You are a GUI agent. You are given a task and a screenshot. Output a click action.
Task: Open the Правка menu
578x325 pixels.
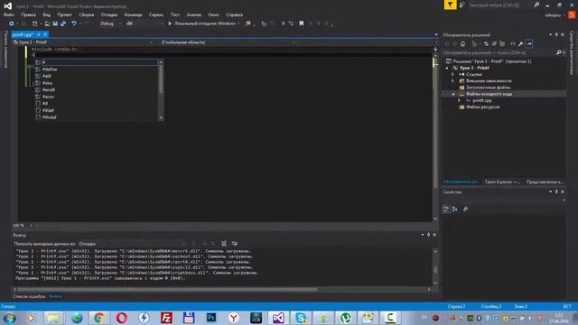tap(28, 14)
